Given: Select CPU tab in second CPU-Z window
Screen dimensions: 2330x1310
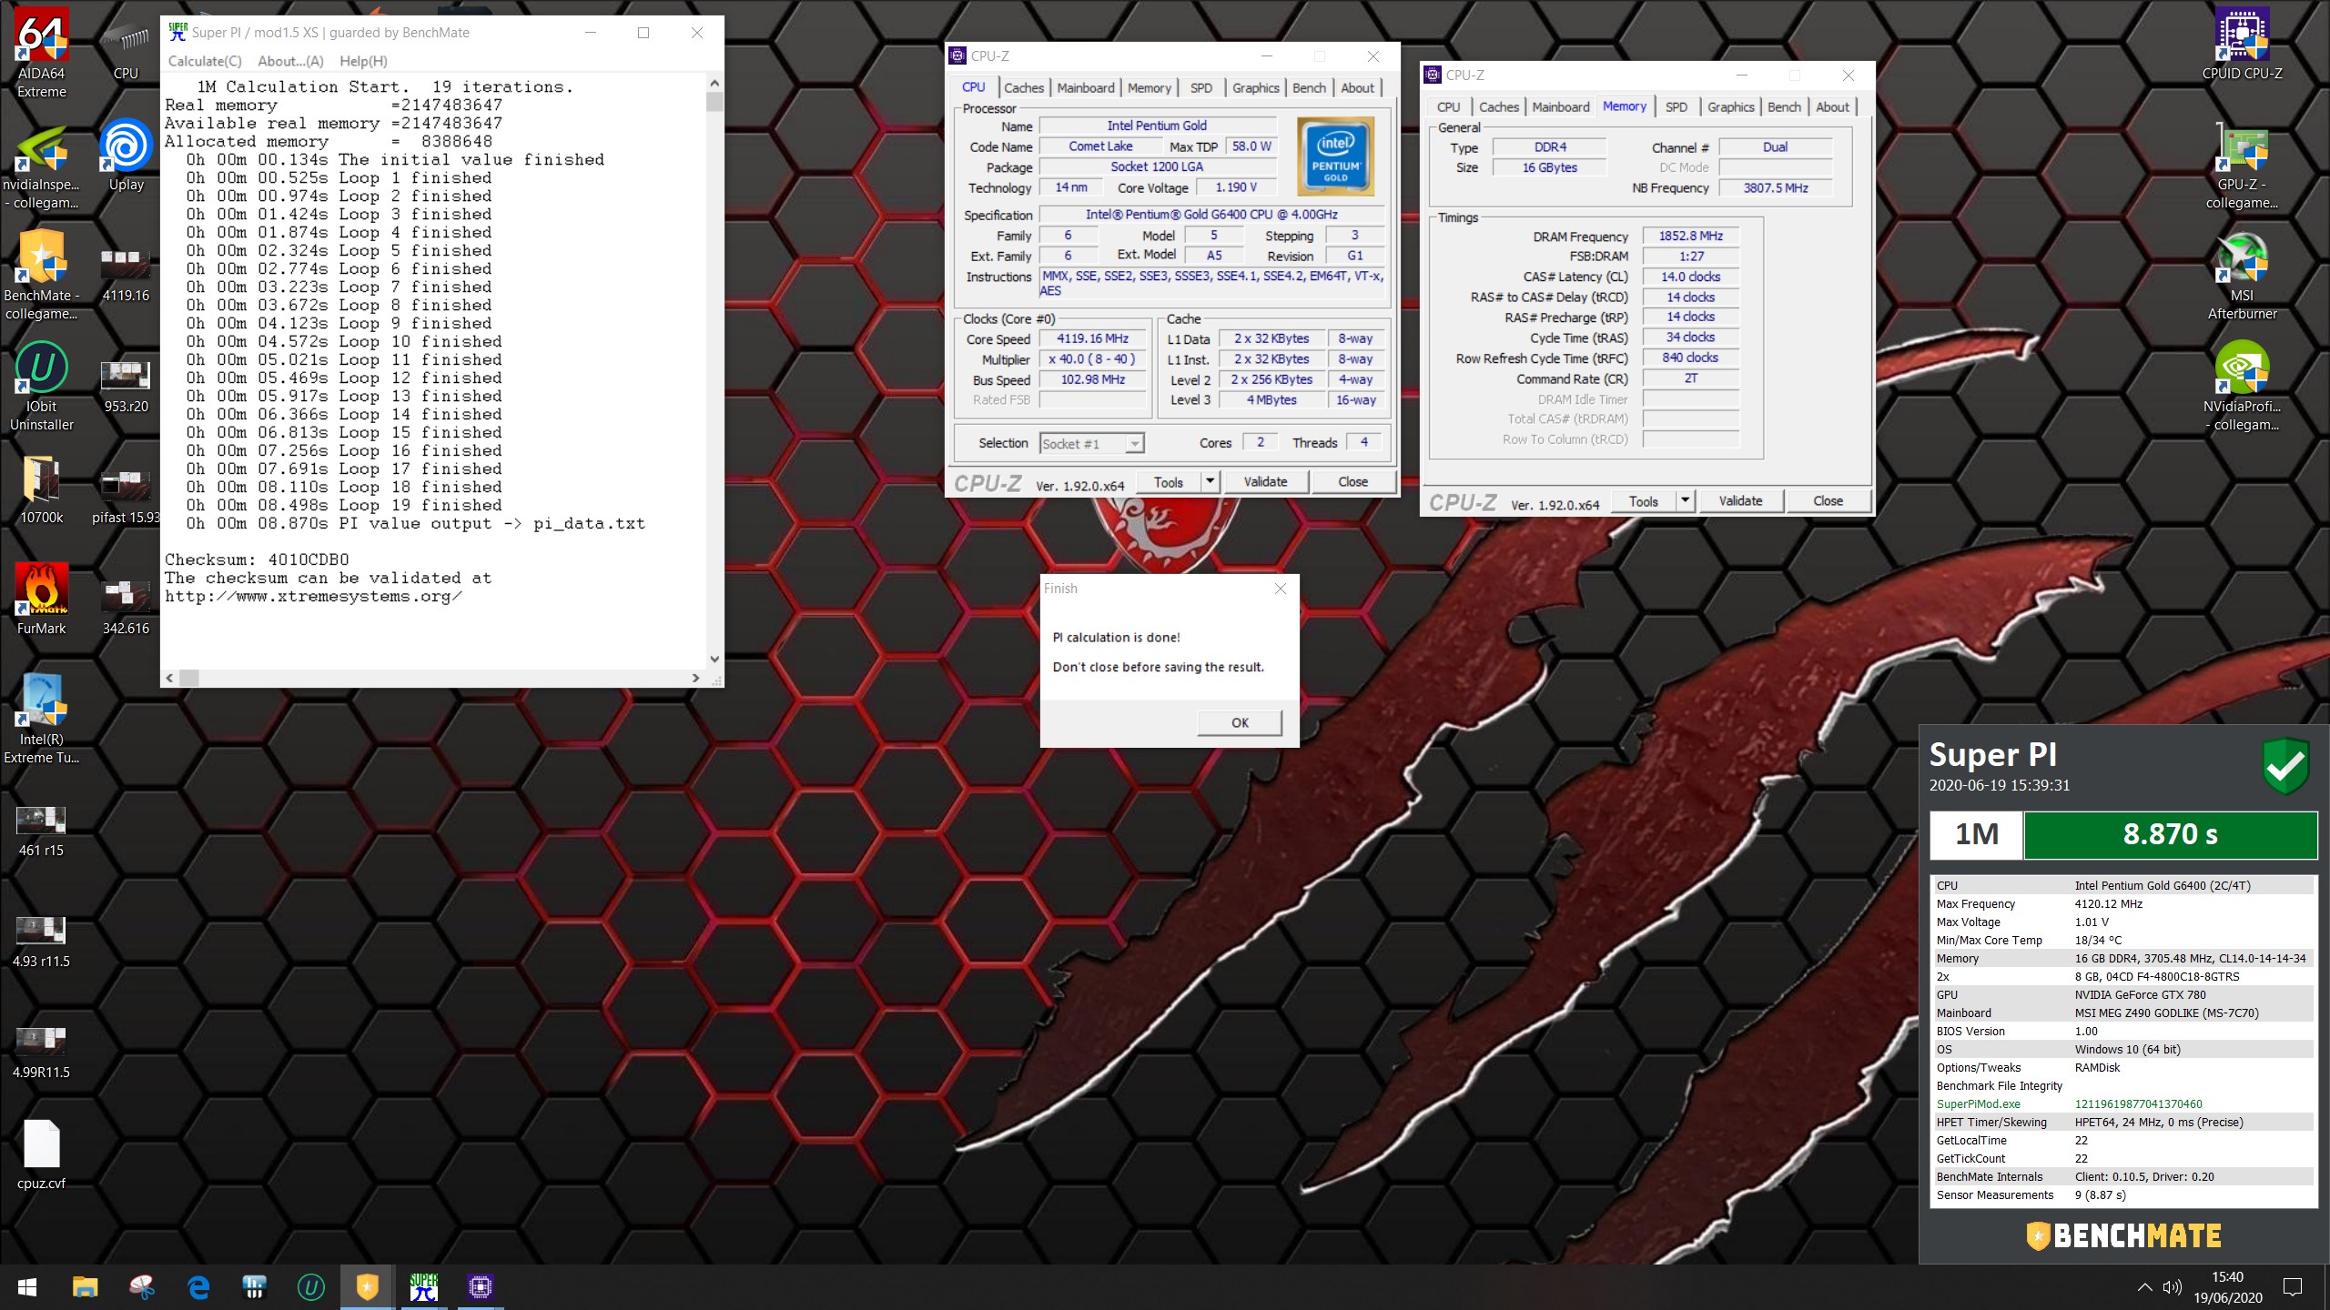Looking at the screenshot, I should tap(1449, 106).
